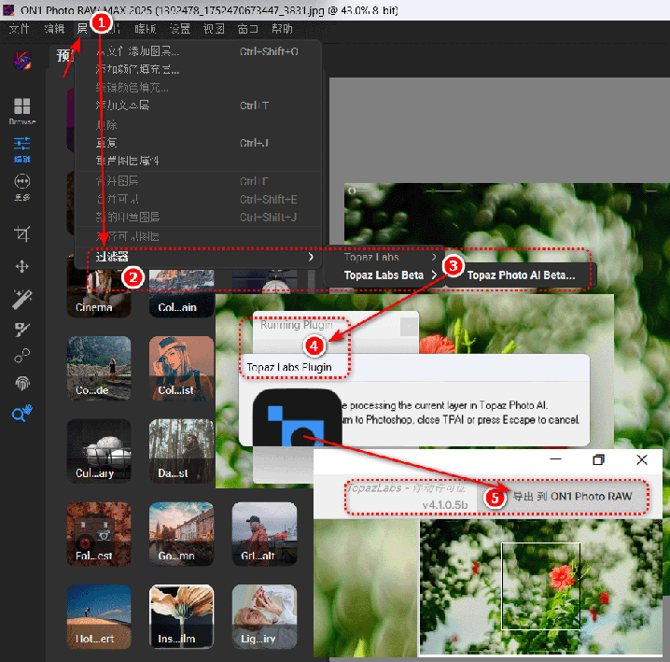Select the Crop tool
The height and width of the screenshot is (662, 670).
pyautogui.click(x=22, y=232)
